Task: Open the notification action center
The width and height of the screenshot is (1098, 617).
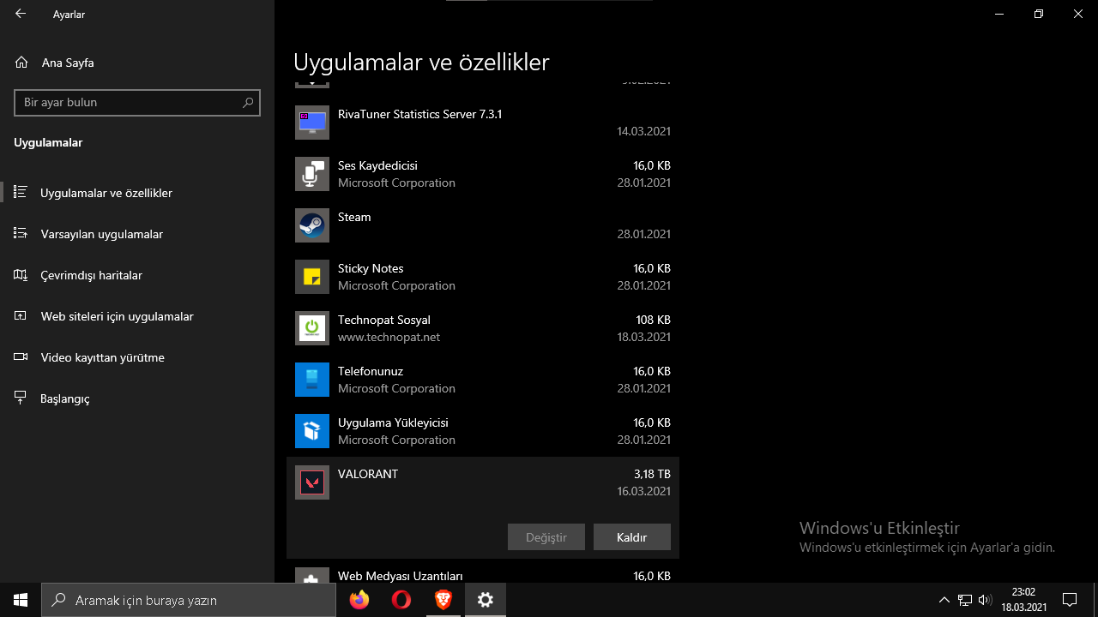Action: point(1070,600)
